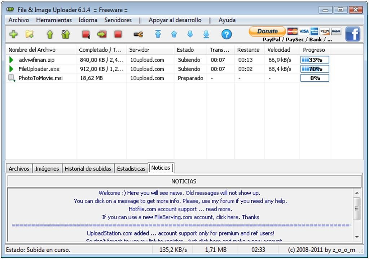Open the key accounts icon
This screenshot has height=259, width=369.
pyautogui.click(x=138, y=35)
